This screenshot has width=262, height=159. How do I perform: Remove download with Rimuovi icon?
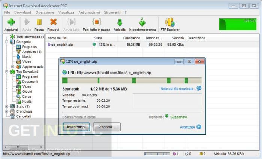click(53, 22)
